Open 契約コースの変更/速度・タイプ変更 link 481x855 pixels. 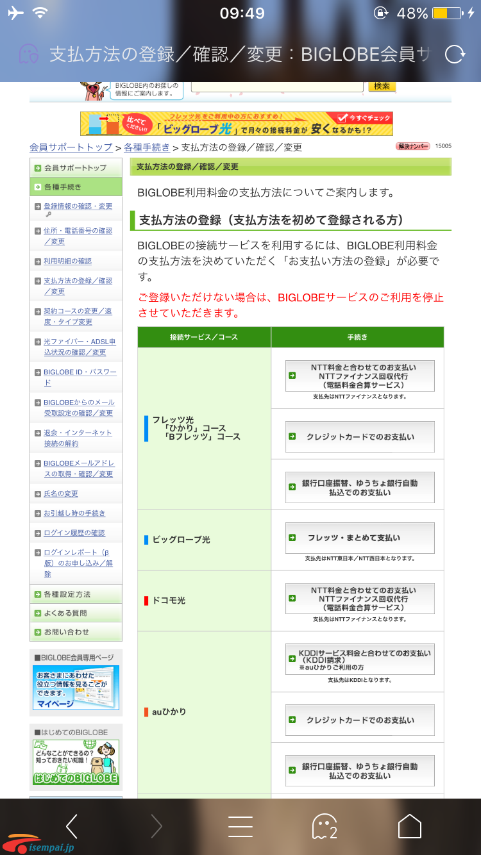(x=78, y=316)
